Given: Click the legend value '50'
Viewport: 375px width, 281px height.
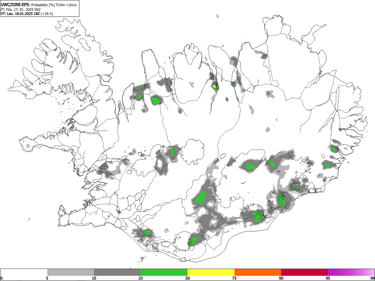Looking at the screenshot, I should pos(187,278).
